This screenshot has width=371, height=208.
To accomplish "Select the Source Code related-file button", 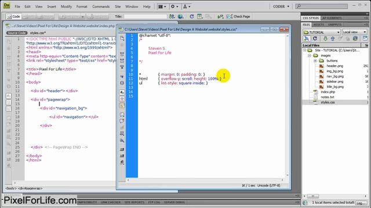I will click(x=17, y=33).
